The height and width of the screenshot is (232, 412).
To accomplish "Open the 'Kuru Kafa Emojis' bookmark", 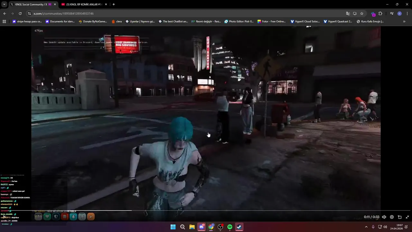I will [370, 22].
